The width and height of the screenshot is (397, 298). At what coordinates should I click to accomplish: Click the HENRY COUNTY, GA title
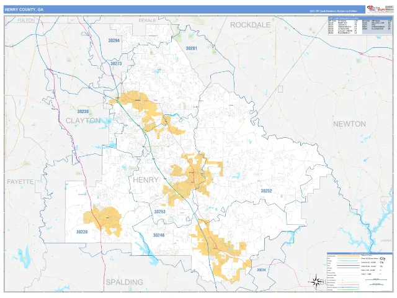24,10
